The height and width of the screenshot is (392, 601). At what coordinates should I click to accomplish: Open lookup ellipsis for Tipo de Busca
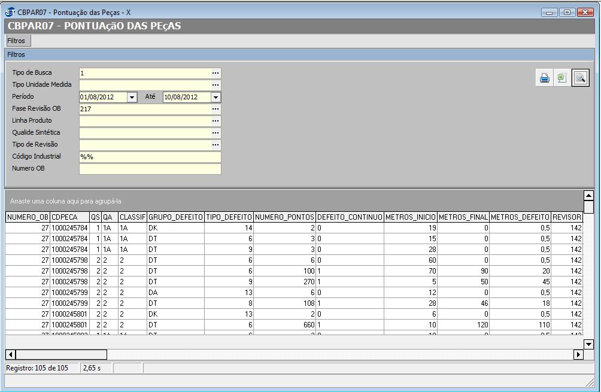[215, 73]
